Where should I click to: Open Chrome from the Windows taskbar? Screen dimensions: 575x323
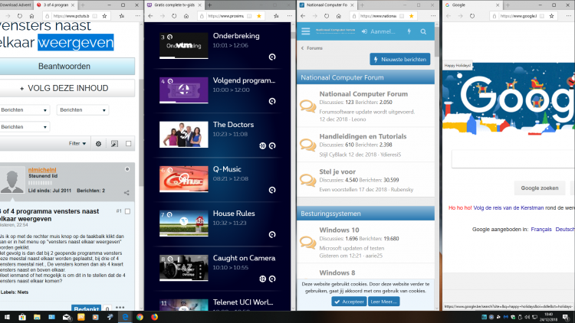[140, 316]
